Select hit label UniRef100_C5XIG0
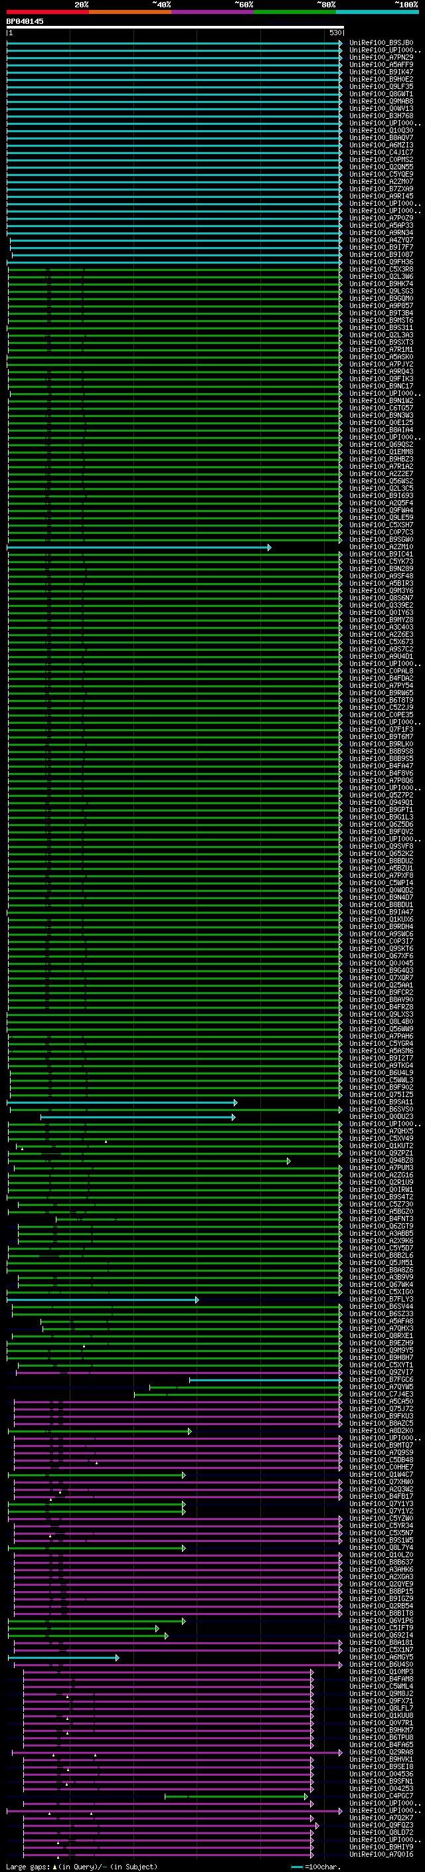This screenshot has height=1872, width=425. click(381, 1292)
